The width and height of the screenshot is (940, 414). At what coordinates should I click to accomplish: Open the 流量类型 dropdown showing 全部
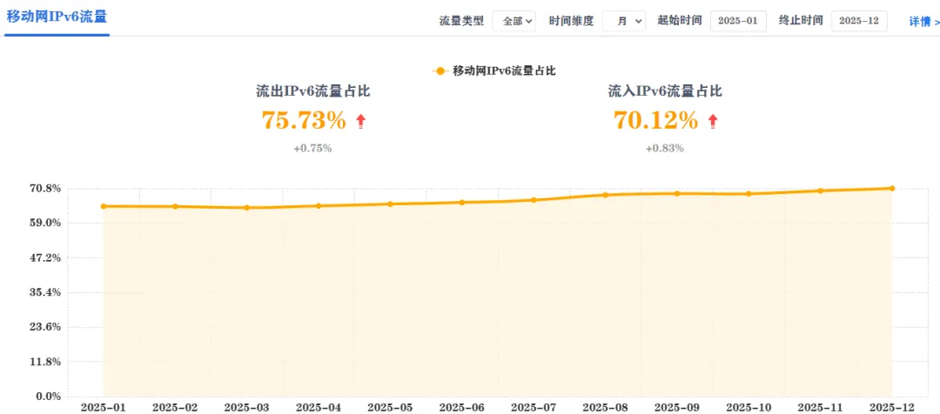514,21
